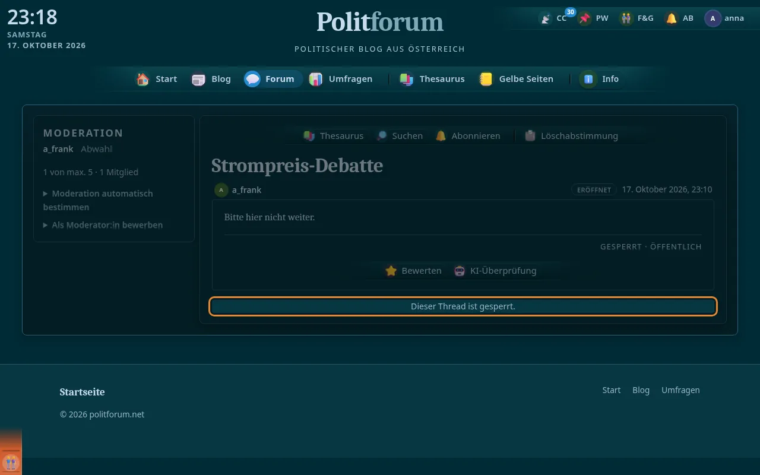Click the thread toolbar Thesaurus books icon
This screenshot has width=760, height=475.
pos(309,136)
